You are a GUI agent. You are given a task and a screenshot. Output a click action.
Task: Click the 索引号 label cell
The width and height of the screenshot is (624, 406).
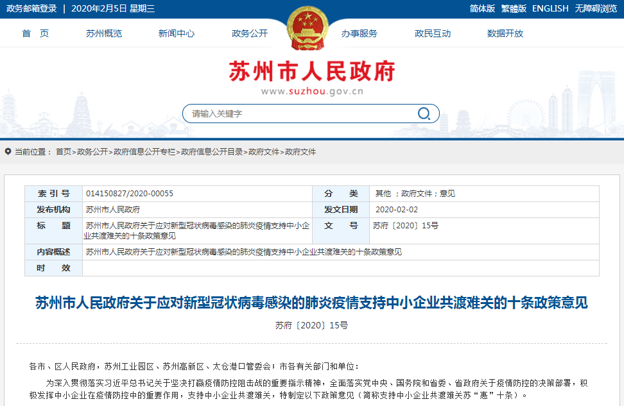53,194
